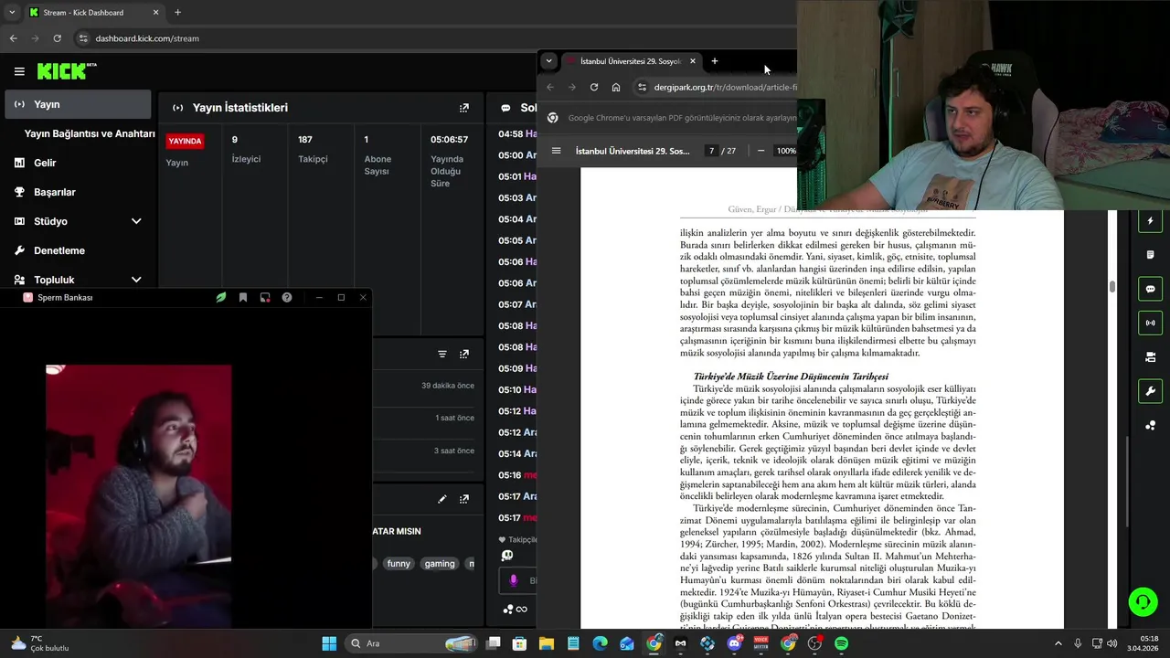Click the taskbar Ara search box
1170x658 pixels.
[412, 643]
